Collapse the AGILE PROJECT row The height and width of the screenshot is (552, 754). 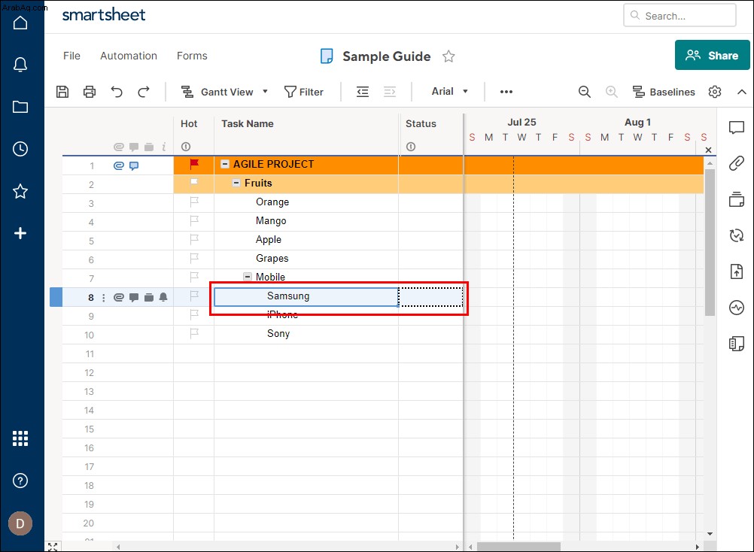pos(224,164)
